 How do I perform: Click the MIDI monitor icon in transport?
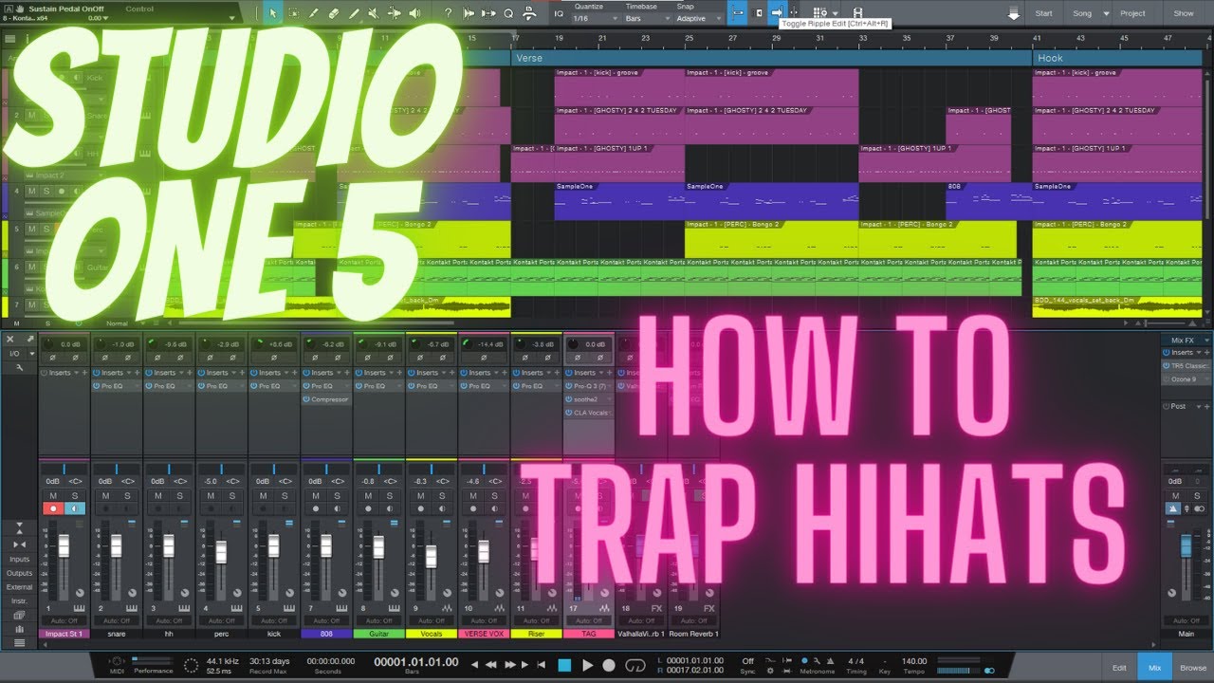tap(117, 661)
